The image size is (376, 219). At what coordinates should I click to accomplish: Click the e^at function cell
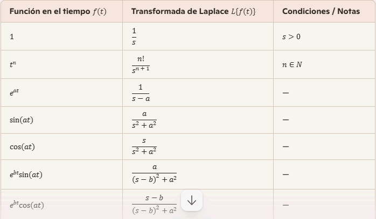coord(61,93)
